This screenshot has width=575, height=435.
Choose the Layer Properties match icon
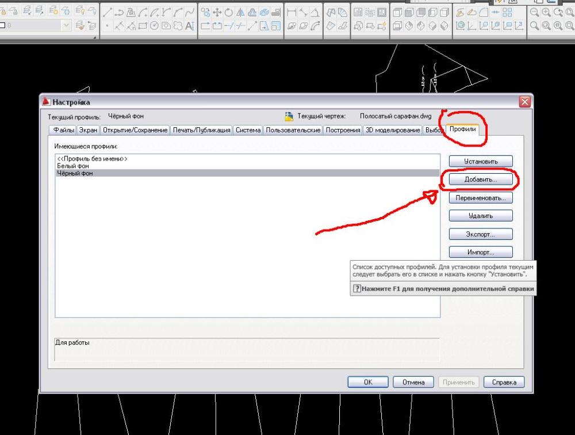[x=80, y=26]
